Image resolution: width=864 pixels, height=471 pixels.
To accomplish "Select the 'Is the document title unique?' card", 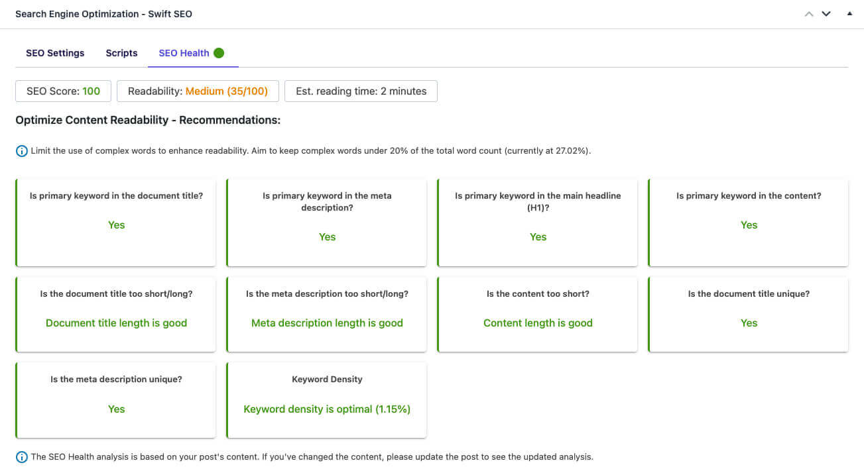I will (x=749, y=315).
